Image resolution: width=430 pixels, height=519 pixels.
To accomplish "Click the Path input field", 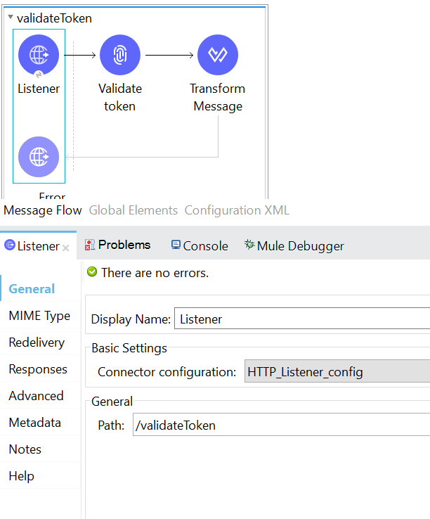I will coord(281,425).
